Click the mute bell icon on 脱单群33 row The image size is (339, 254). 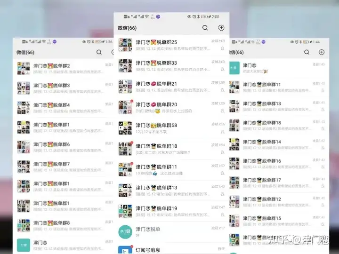[x=222, y=69]
